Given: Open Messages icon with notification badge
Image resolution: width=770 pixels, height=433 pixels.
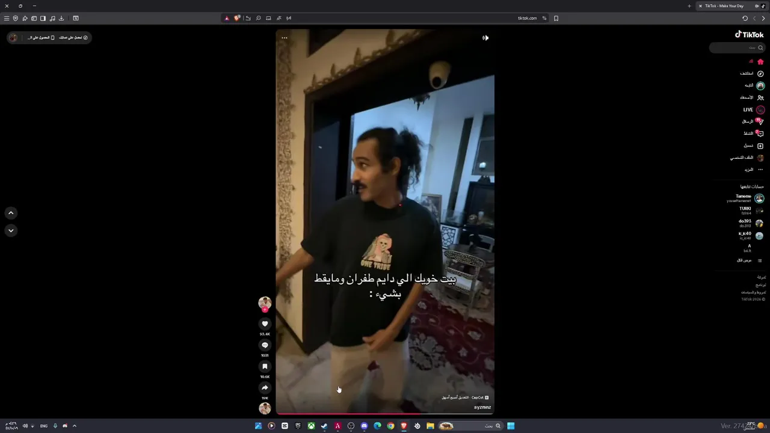Looking at the screenshot, I should 760,121.
